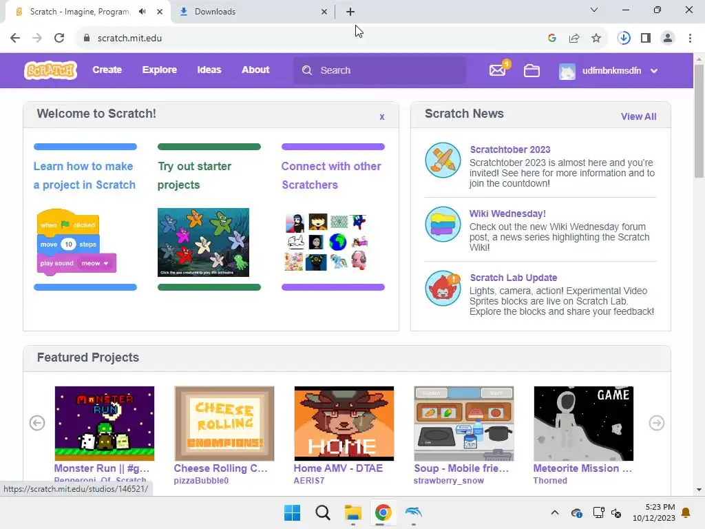The image size is (705, 529).
Task: Click the page vertical scrollbar thumb
Action: [x=699, y=121]
